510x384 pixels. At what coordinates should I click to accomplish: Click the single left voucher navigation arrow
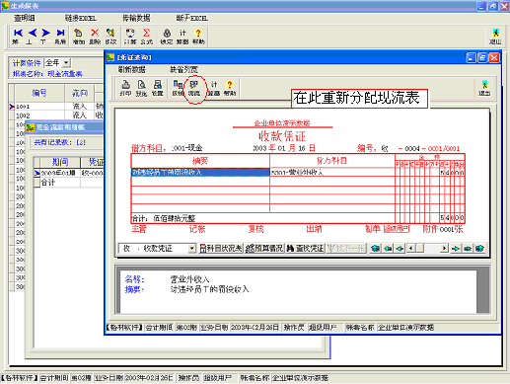coord(400,248)
